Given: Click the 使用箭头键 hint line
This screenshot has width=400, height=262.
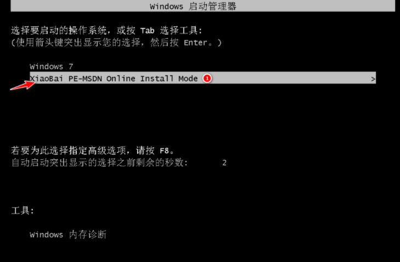Looking at the screenshot, I should pyautogui.click(x=116, y=42).
